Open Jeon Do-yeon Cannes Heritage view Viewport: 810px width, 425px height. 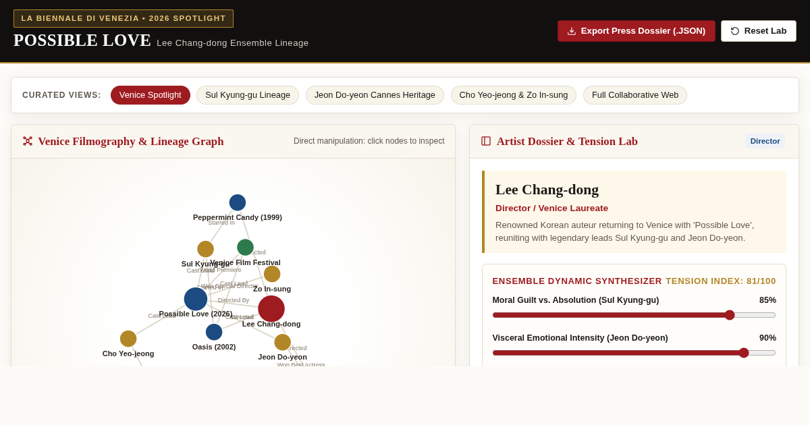point(375,95)
